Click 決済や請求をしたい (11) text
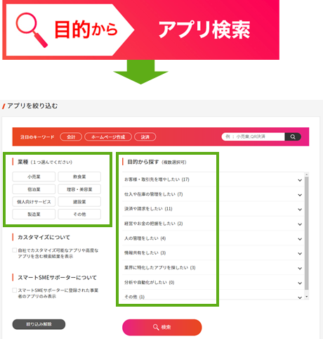Screen dimensions: 323x339 click(x=148, y=209)
